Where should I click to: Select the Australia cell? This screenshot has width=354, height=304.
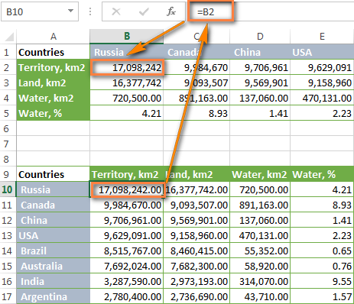click(53, 266)
